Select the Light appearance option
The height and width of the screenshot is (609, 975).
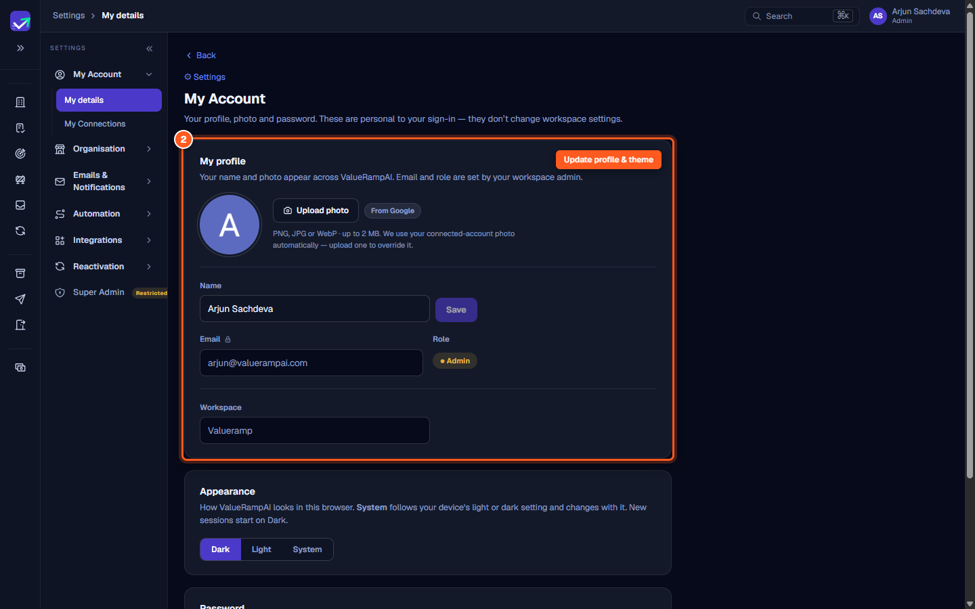261,549
